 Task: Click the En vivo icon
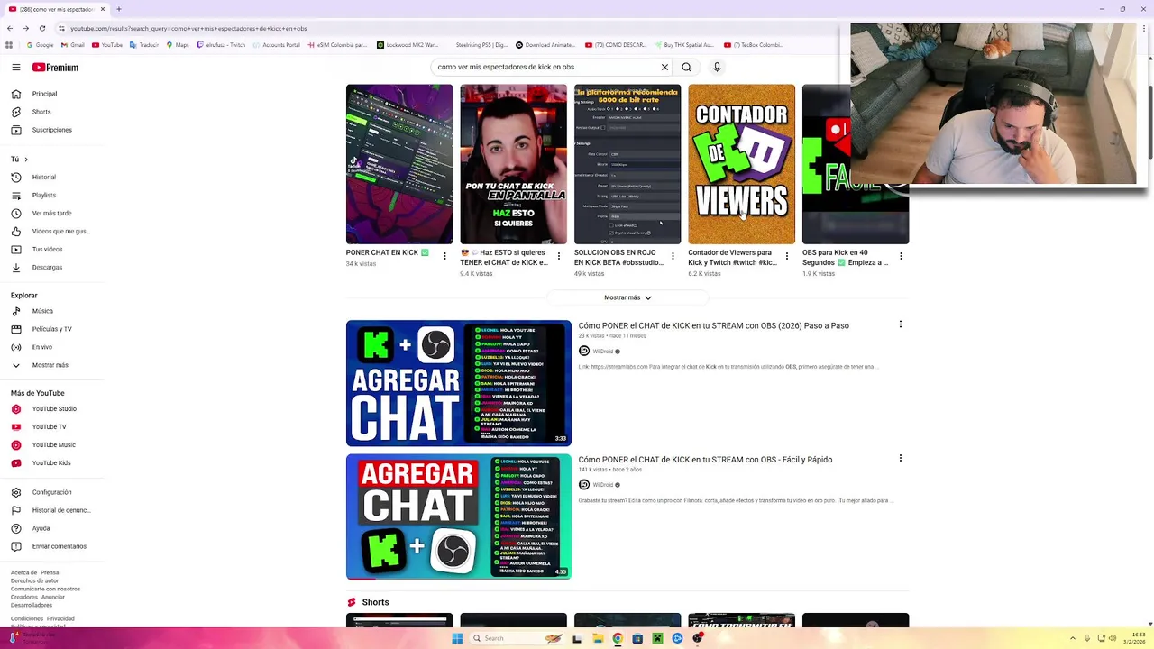click(x=15, y=347)
